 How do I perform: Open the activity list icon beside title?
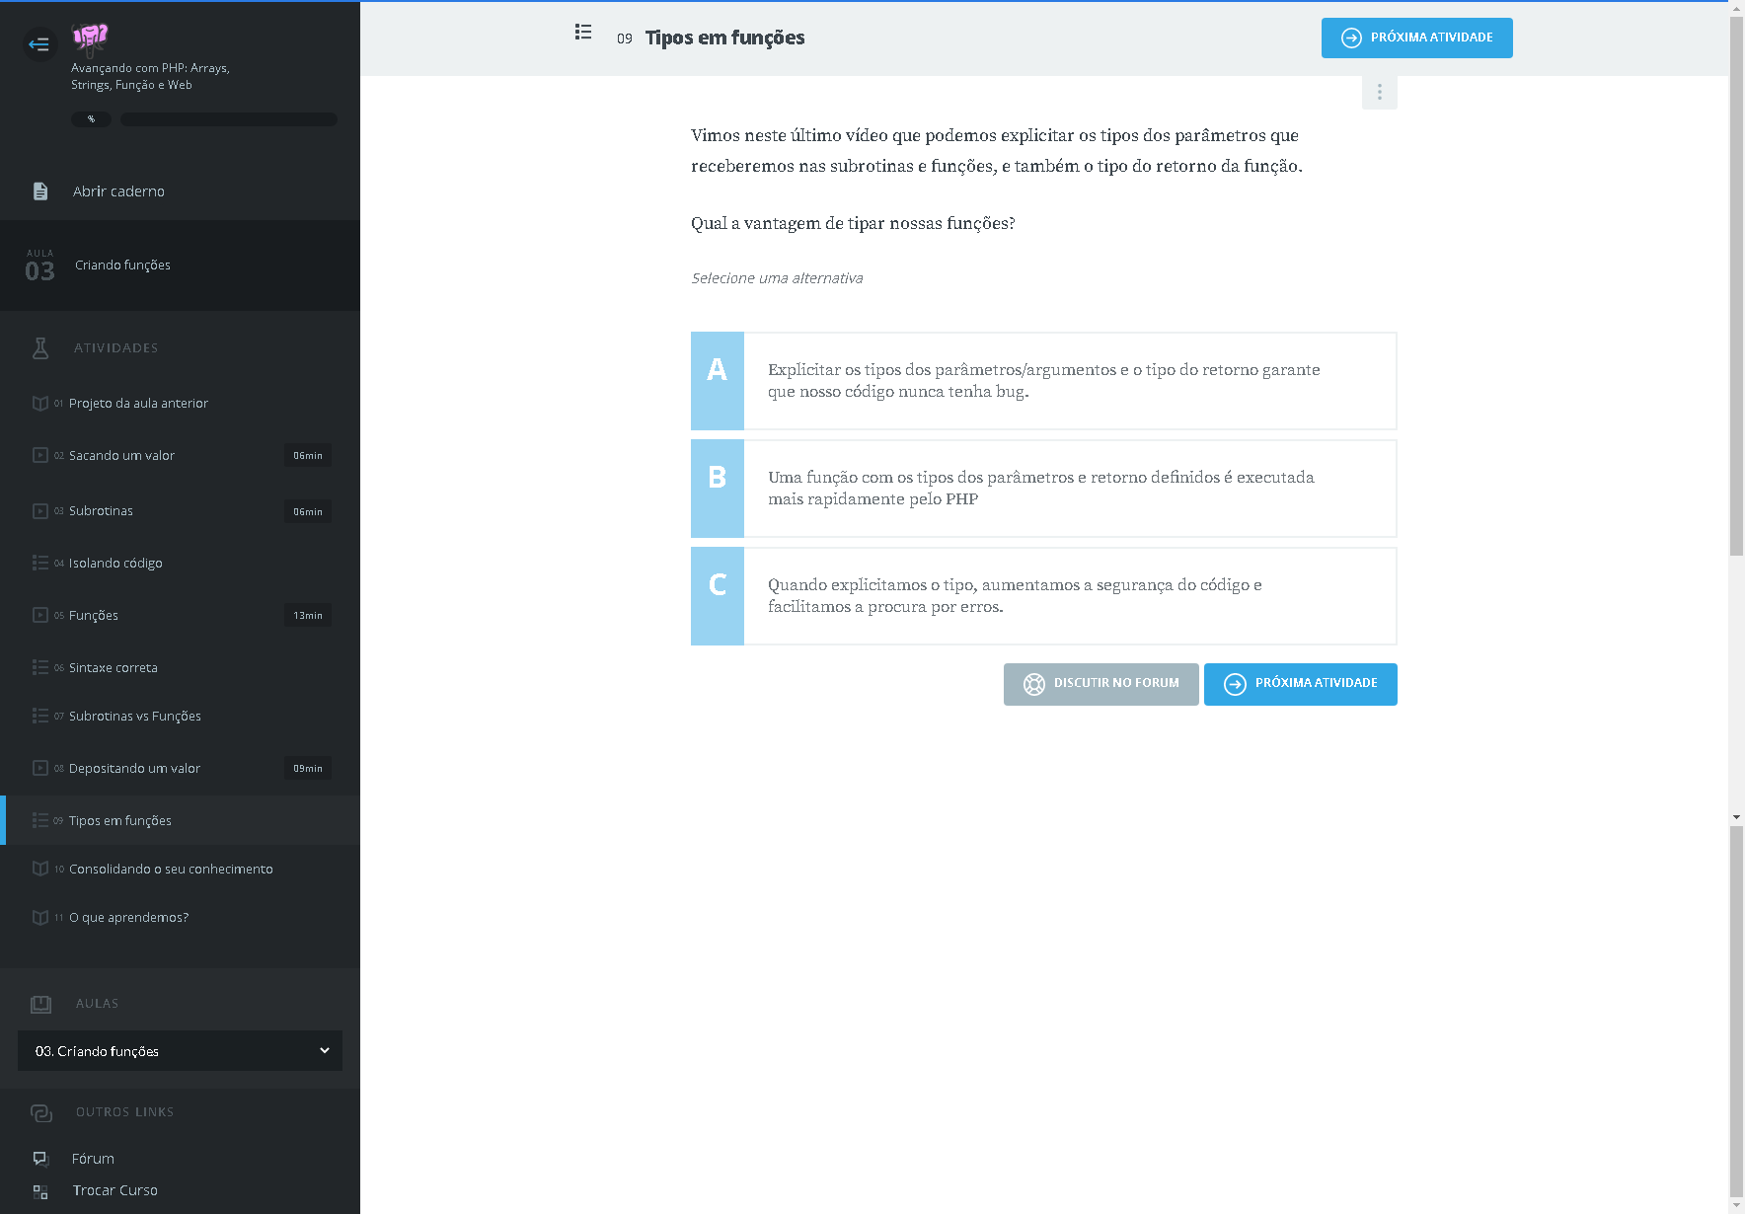point(583,33)
